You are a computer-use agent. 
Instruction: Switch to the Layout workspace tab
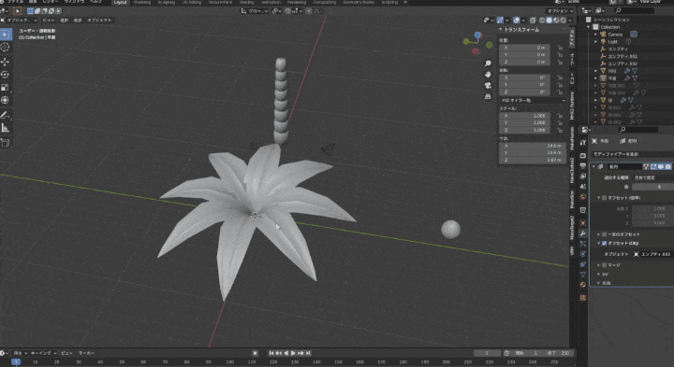[121, 3]
